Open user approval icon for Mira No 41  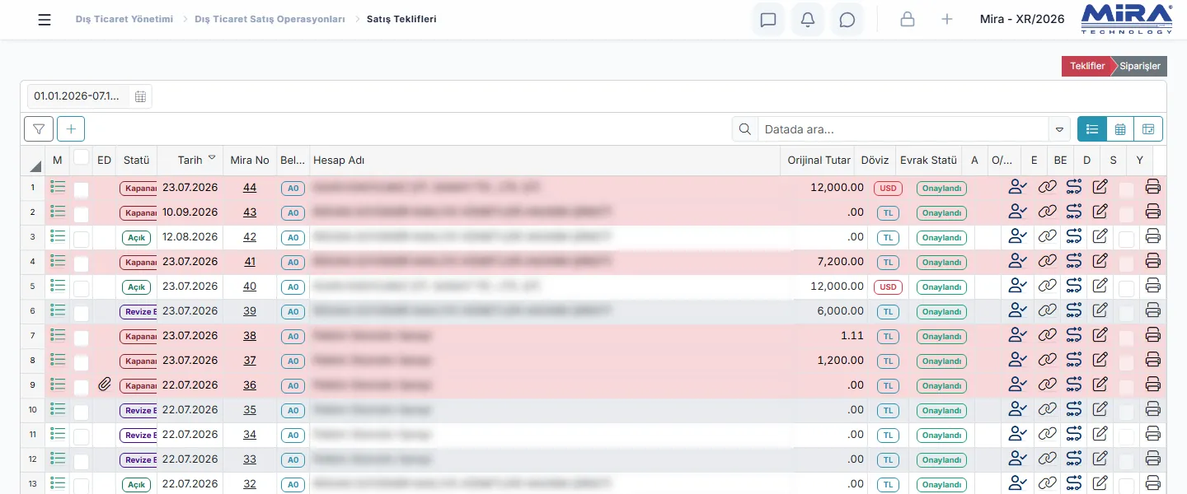point(1018,262)
